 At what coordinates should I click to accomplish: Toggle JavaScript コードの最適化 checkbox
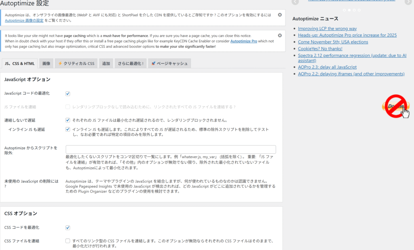click(x=68, y=94)
